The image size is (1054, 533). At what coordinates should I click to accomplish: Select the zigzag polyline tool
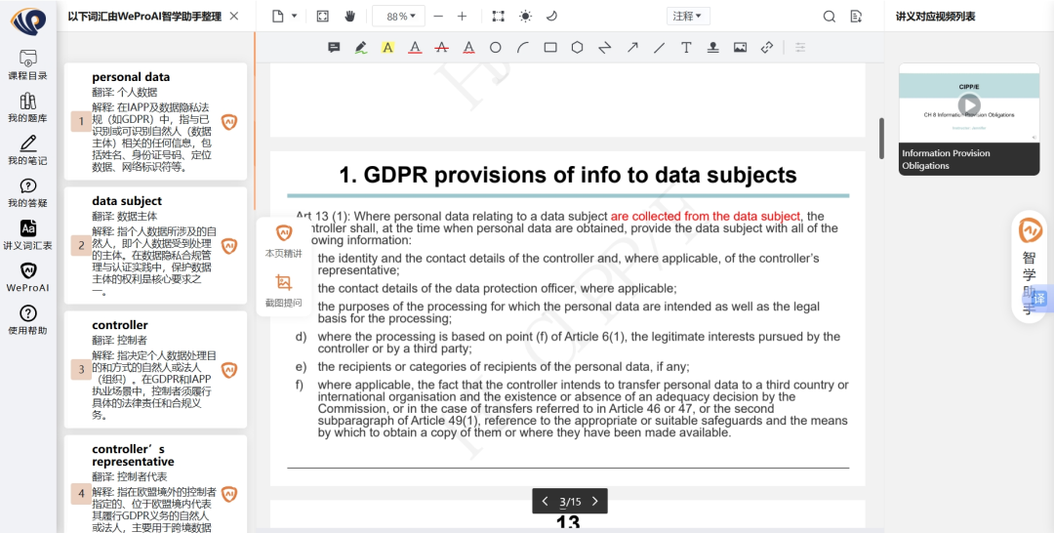[605, 47]
